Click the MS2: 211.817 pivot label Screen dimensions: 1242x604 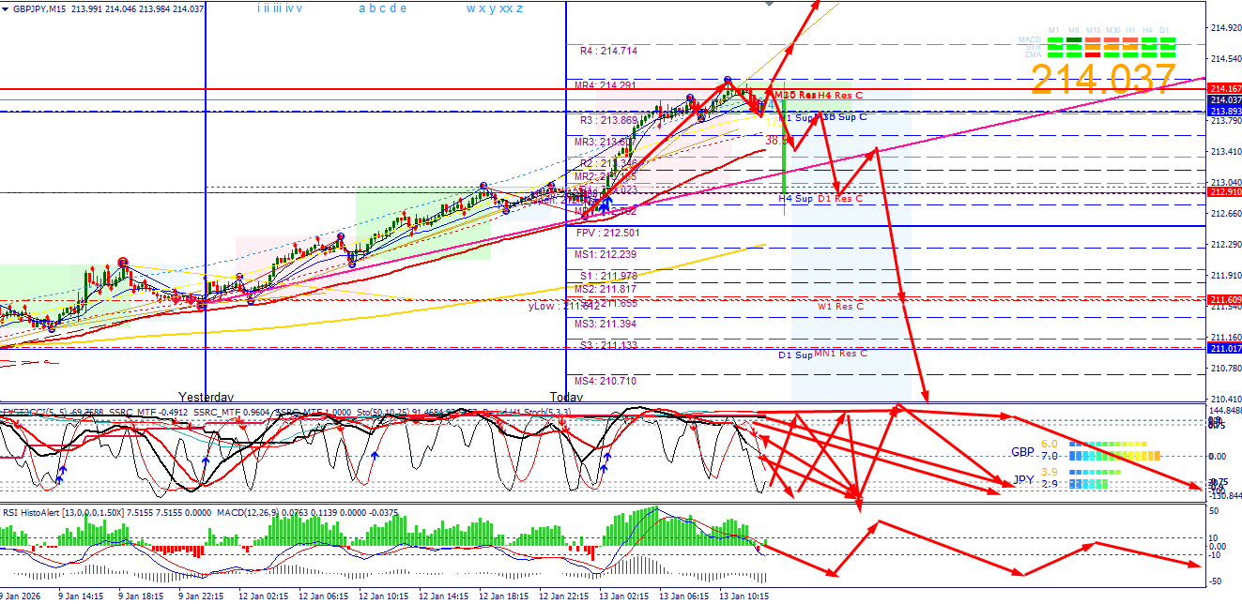606,289
